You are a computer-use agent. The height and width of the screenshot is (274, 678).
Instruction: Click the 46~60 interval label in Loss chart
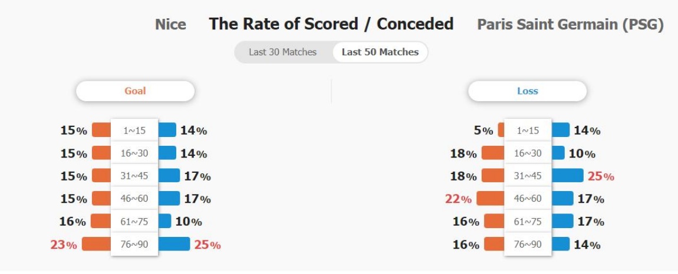(528, 199)
